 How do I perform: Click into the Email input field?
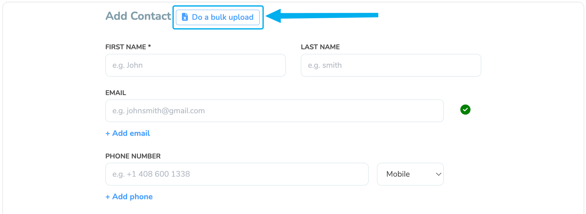[274, 111]
